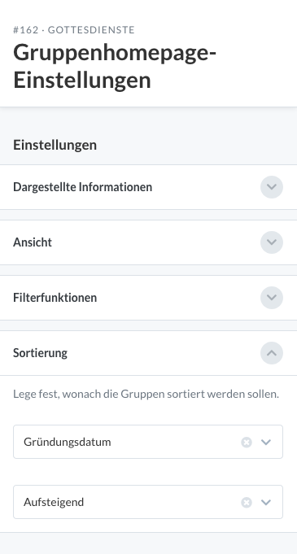Open the Gründungsdatum dropdown arrow
The width and height of the screenshot is (297, 554).
pyautogui.click(x=266, y=442)
